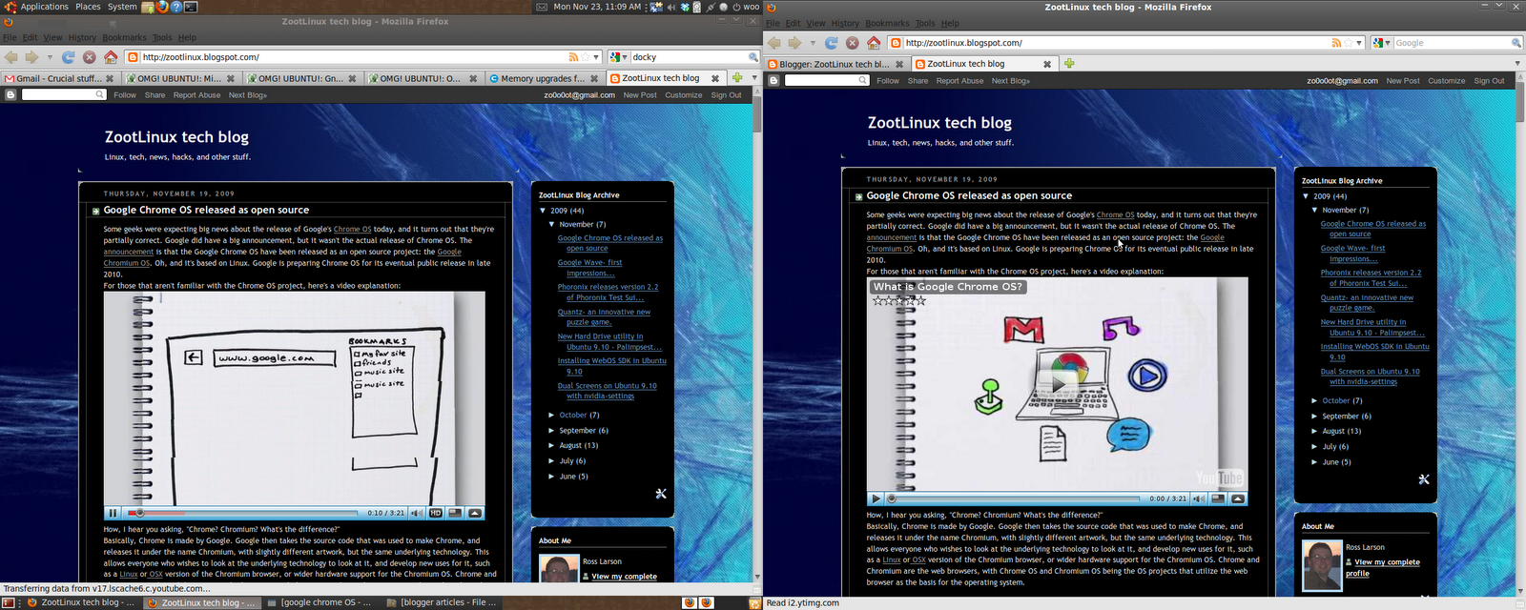Screen dimensions: 1526x610
Task: Search magnifier in right window search box
Action: point(1516,43)
